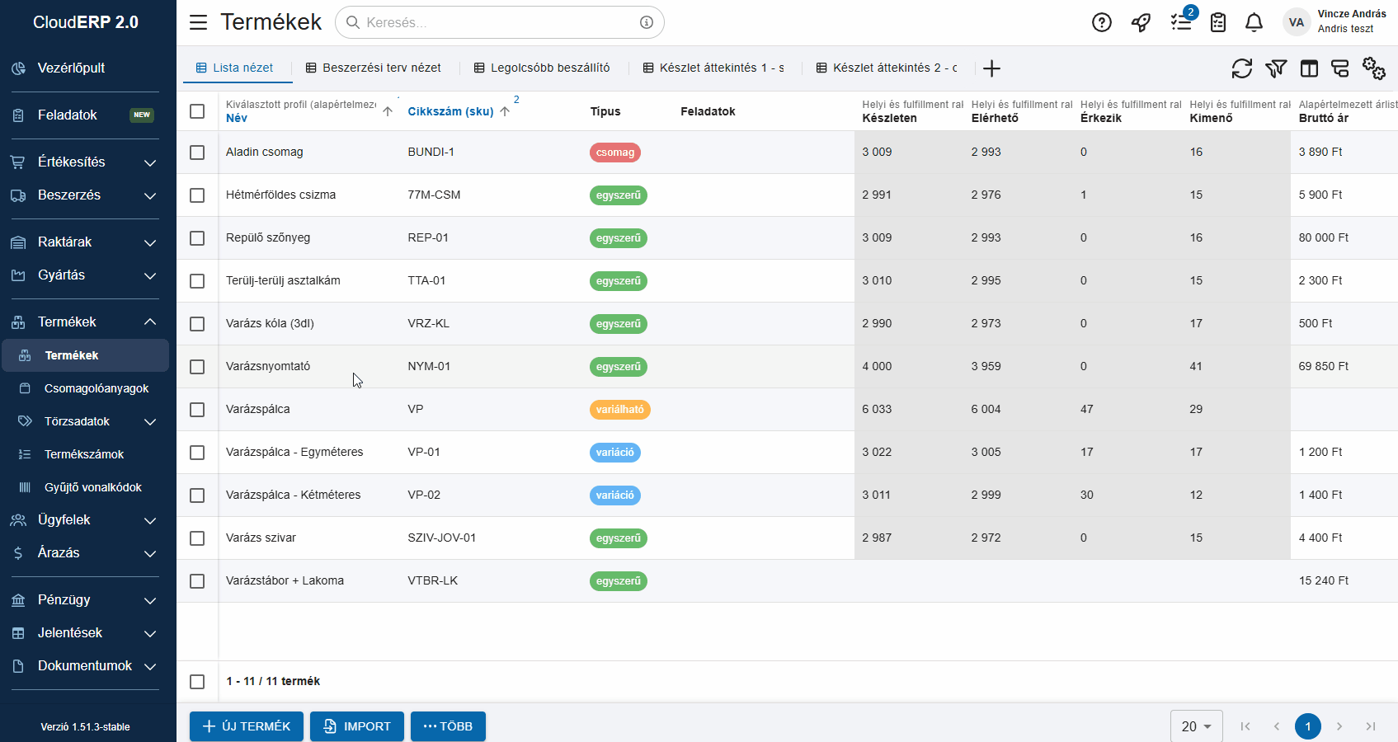This screenshot has width=1398, height=742.
Task: Open the Legolcsóbb beszállító tab
Action: (x=542, y=68)
